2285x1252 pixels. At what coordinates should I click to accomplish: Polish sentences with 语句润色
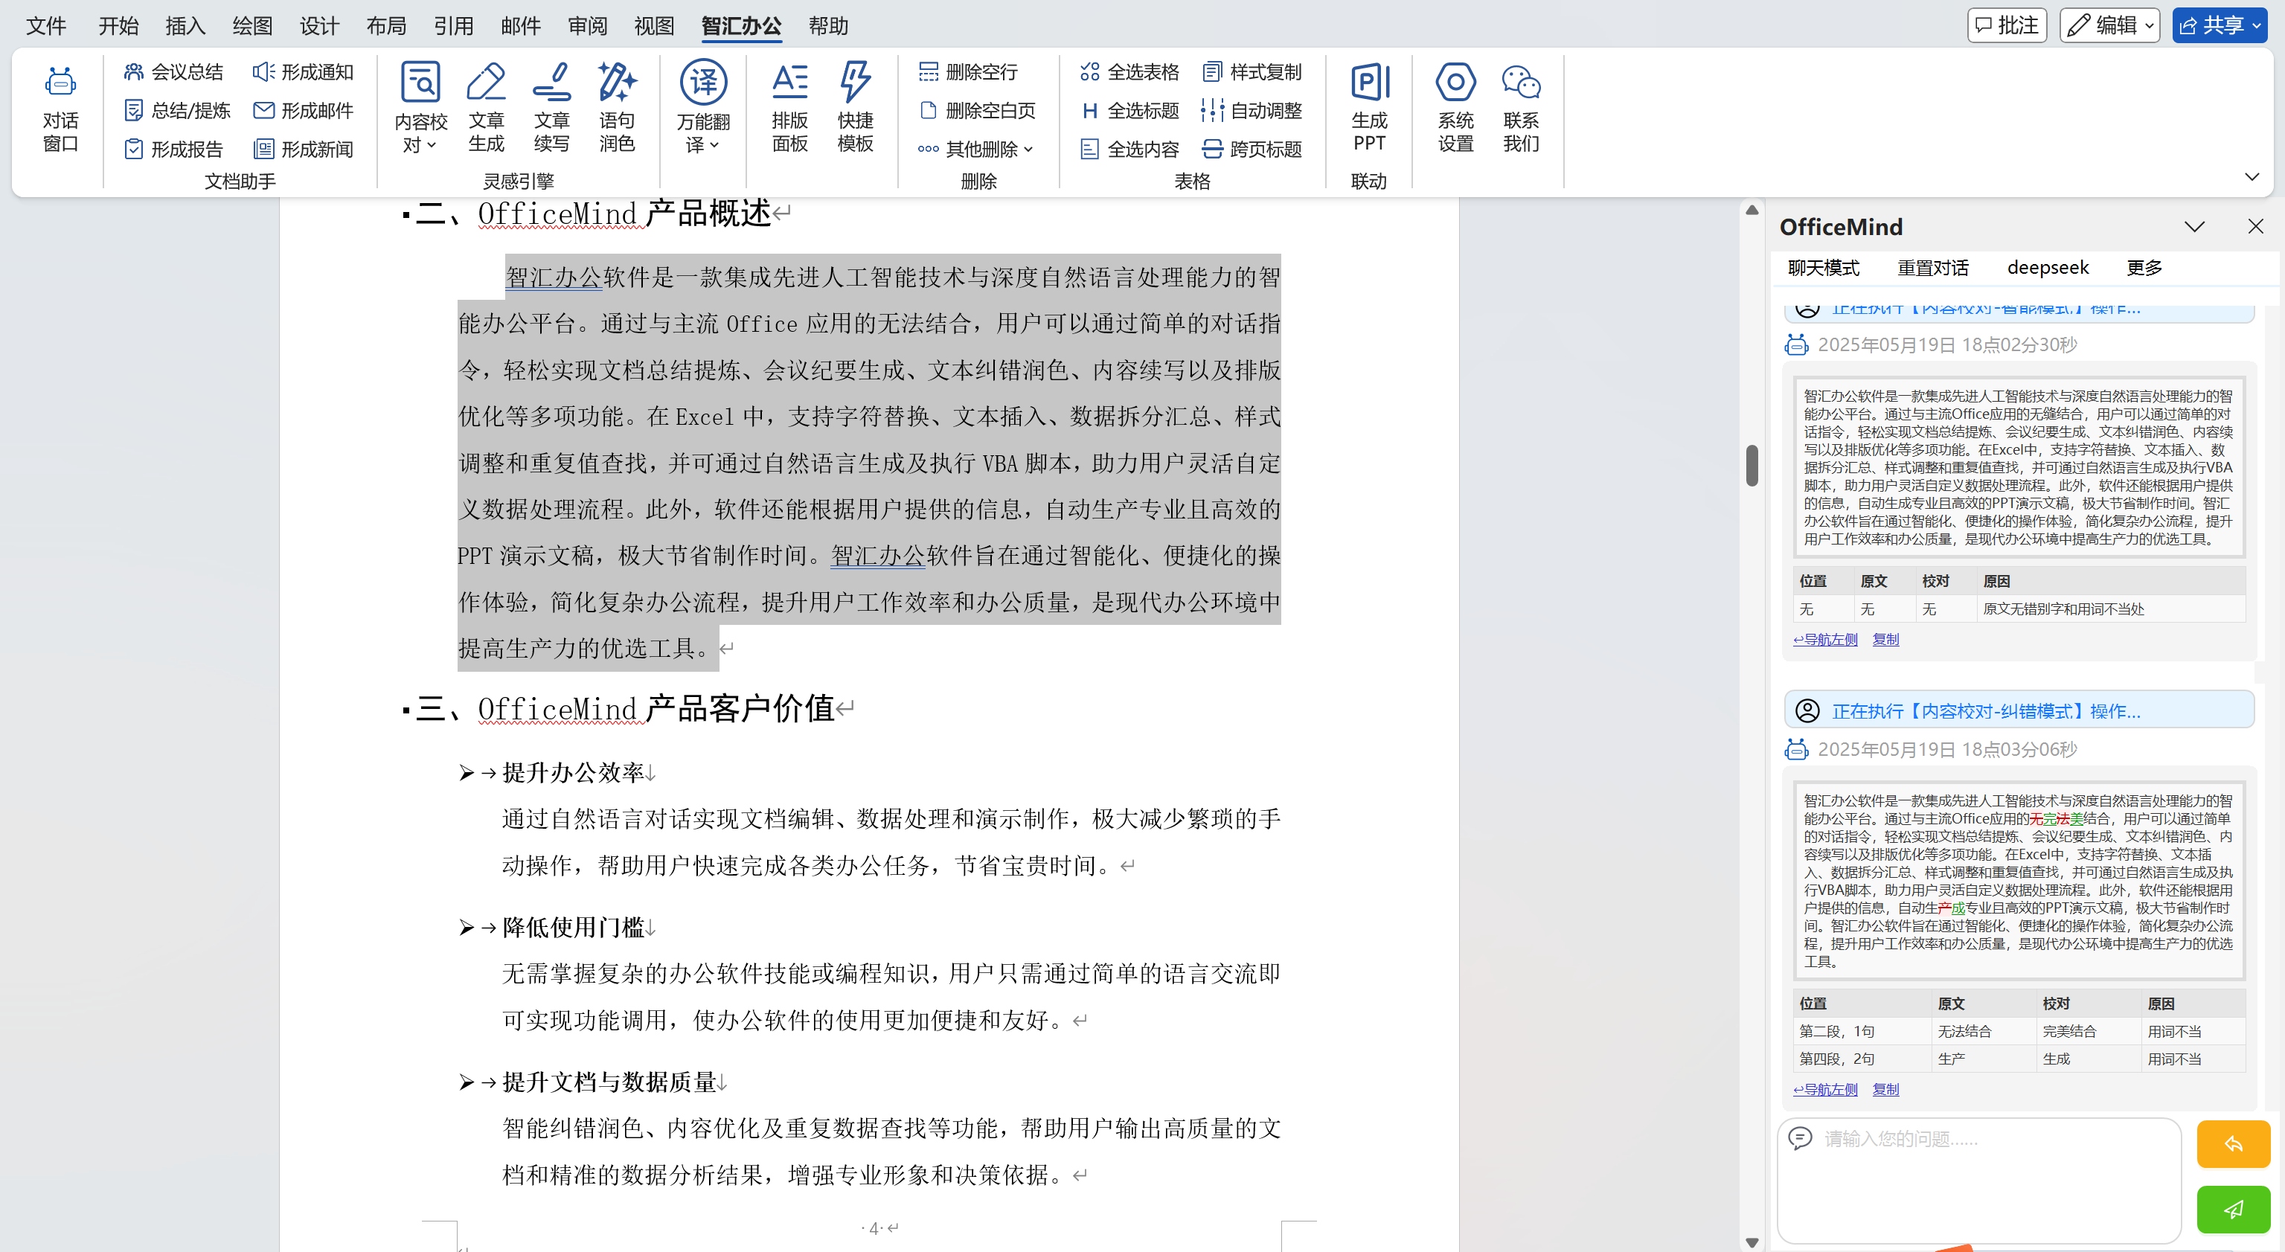click(x=617, y=108)
